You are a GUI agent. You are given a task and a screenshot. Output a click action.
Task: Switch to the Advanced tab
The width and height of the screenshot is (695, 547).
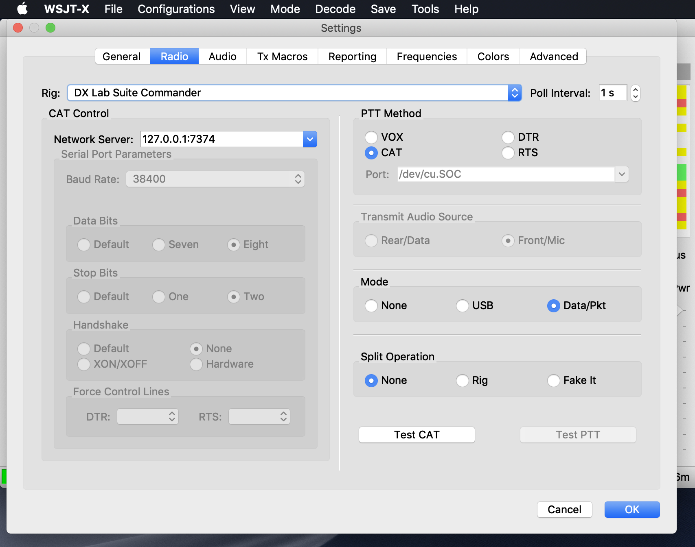(554, 57)
